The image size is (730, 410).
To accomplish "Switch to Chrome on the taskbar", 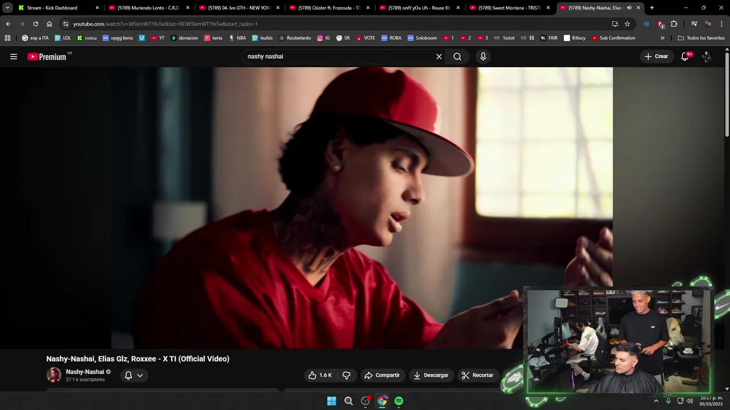I will [382, 401].
